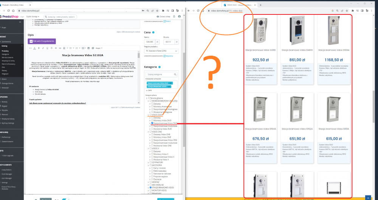Apply italic formatting in description editor
378x200 pixels.
[43, 48]
